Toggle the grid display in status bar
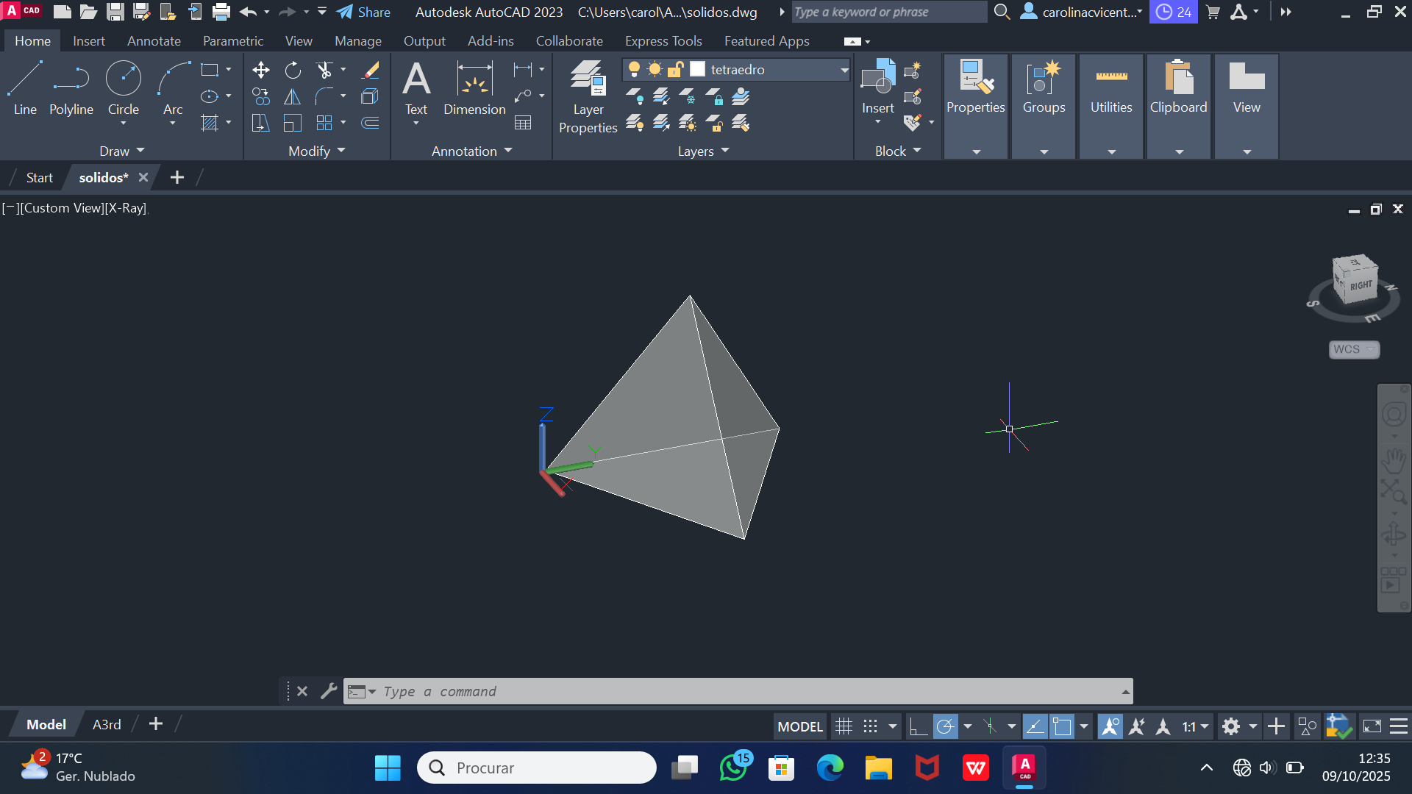 (x=844, y=726)
